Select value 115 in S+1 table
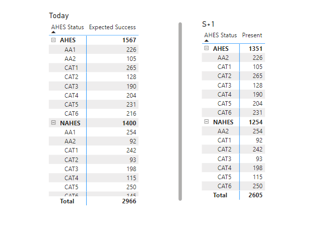 click(x=257, y=177)
